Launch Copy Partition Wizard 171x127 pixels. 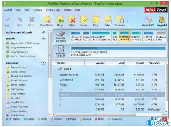[21, 48]
